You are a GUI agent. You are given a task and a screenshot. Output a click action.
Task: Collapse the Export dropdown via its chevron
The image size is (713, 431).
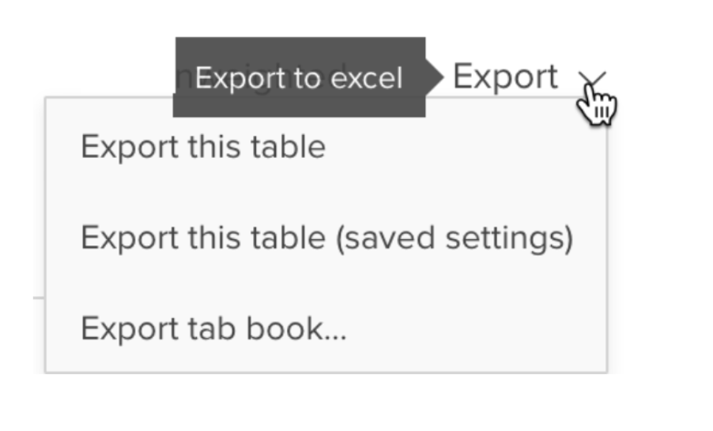tap(592, 78)
